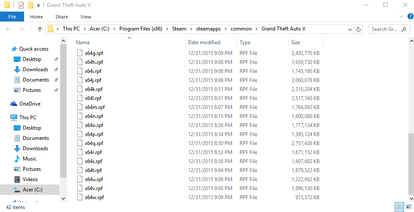Open Quick access in the navigation pane

[34, 49]
